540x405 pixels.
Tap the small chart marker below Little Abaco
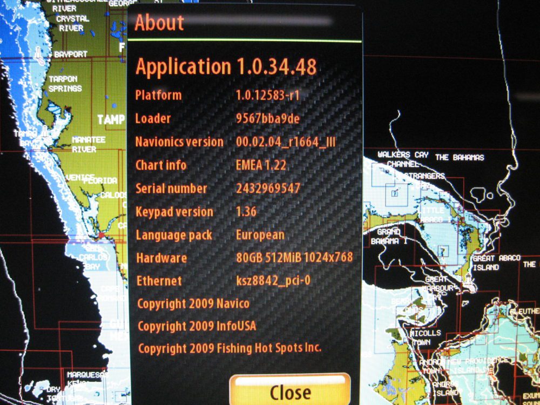[443, 251]
